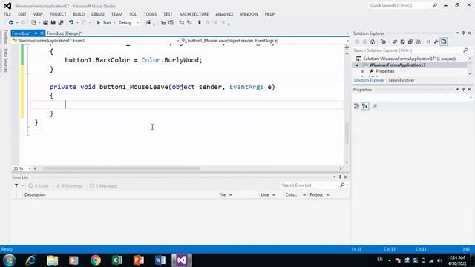Toggle the 0 Warnings filter in Error List

[x=69, y=186]
